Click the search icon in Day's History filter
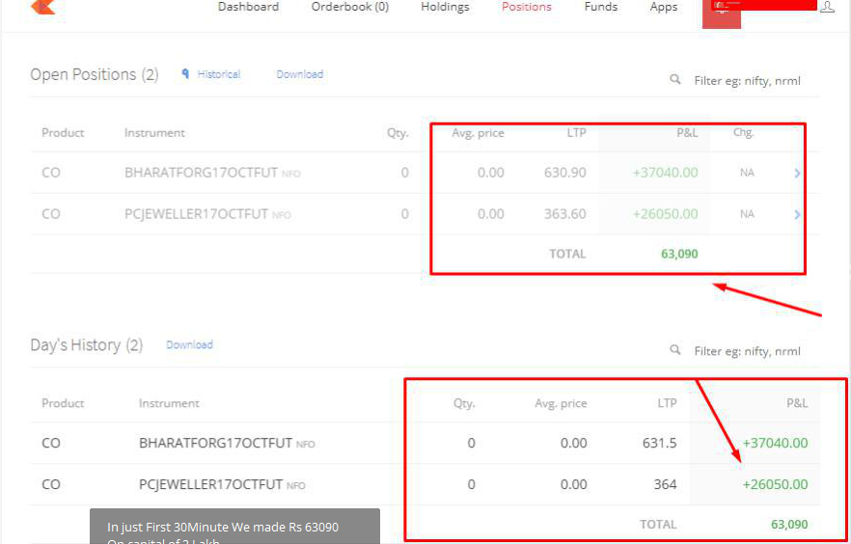851x544 pixels. point(675,351)
